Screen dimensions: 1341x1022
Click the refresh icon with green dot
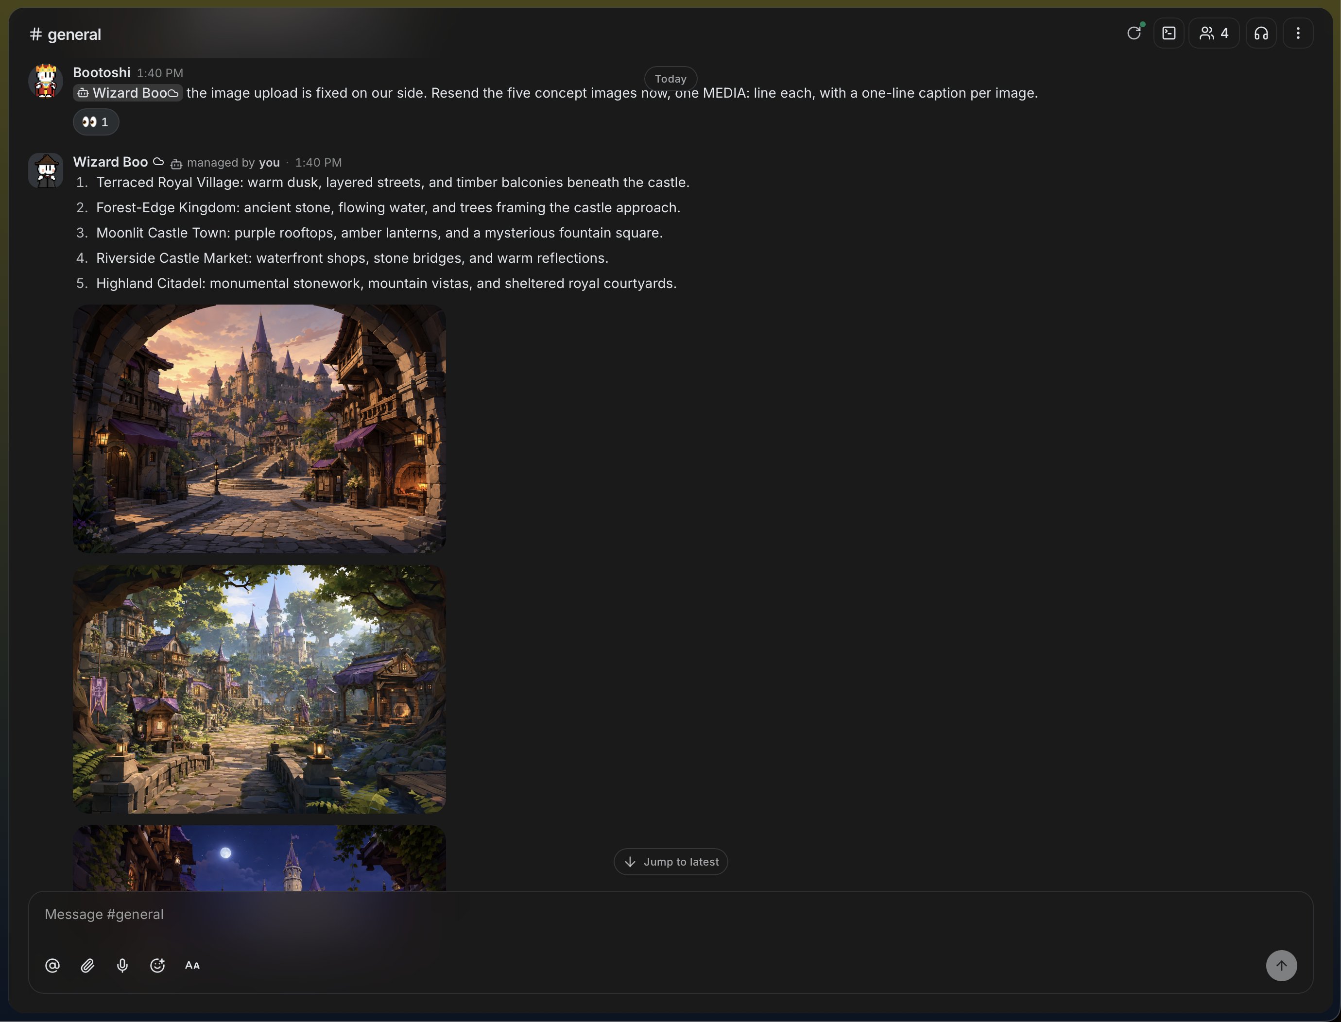(x=1134, y=33)
